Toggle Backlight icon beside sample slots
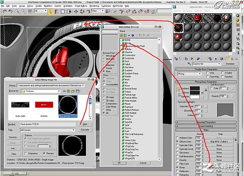Screen dimensions: 244x176 coord(238,20)
